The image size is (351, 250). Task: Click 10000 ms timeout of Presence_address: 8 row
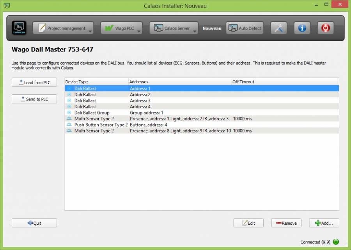click(243, 131)
